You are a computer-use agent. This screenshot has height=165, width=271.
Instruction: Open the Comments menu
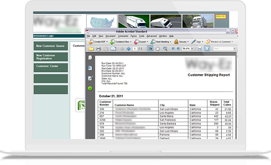(123, 36)
